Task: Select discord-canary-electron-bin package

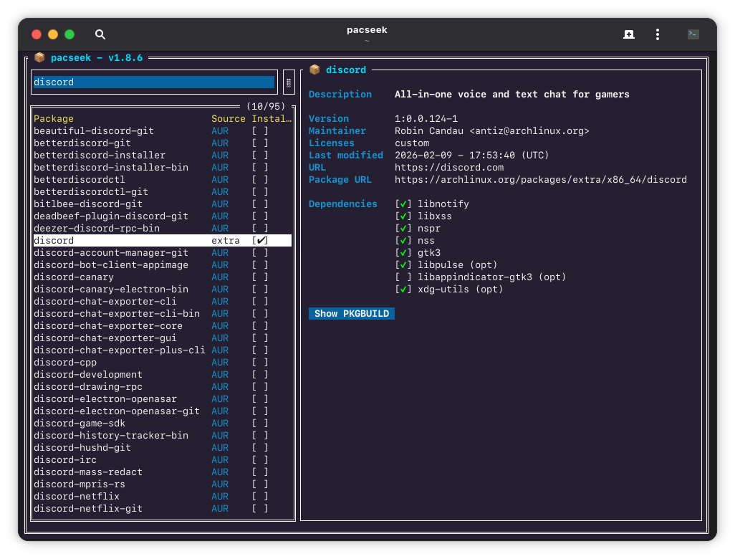Action: tap(162, 290)
